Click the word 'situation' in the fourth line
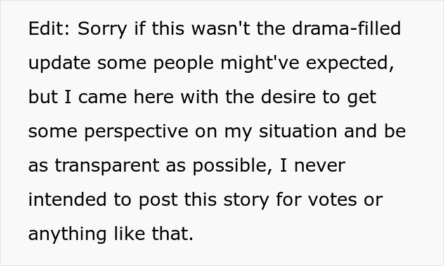Screen dimensions: 444x266 pyautogui.click(x=298, y=131)
